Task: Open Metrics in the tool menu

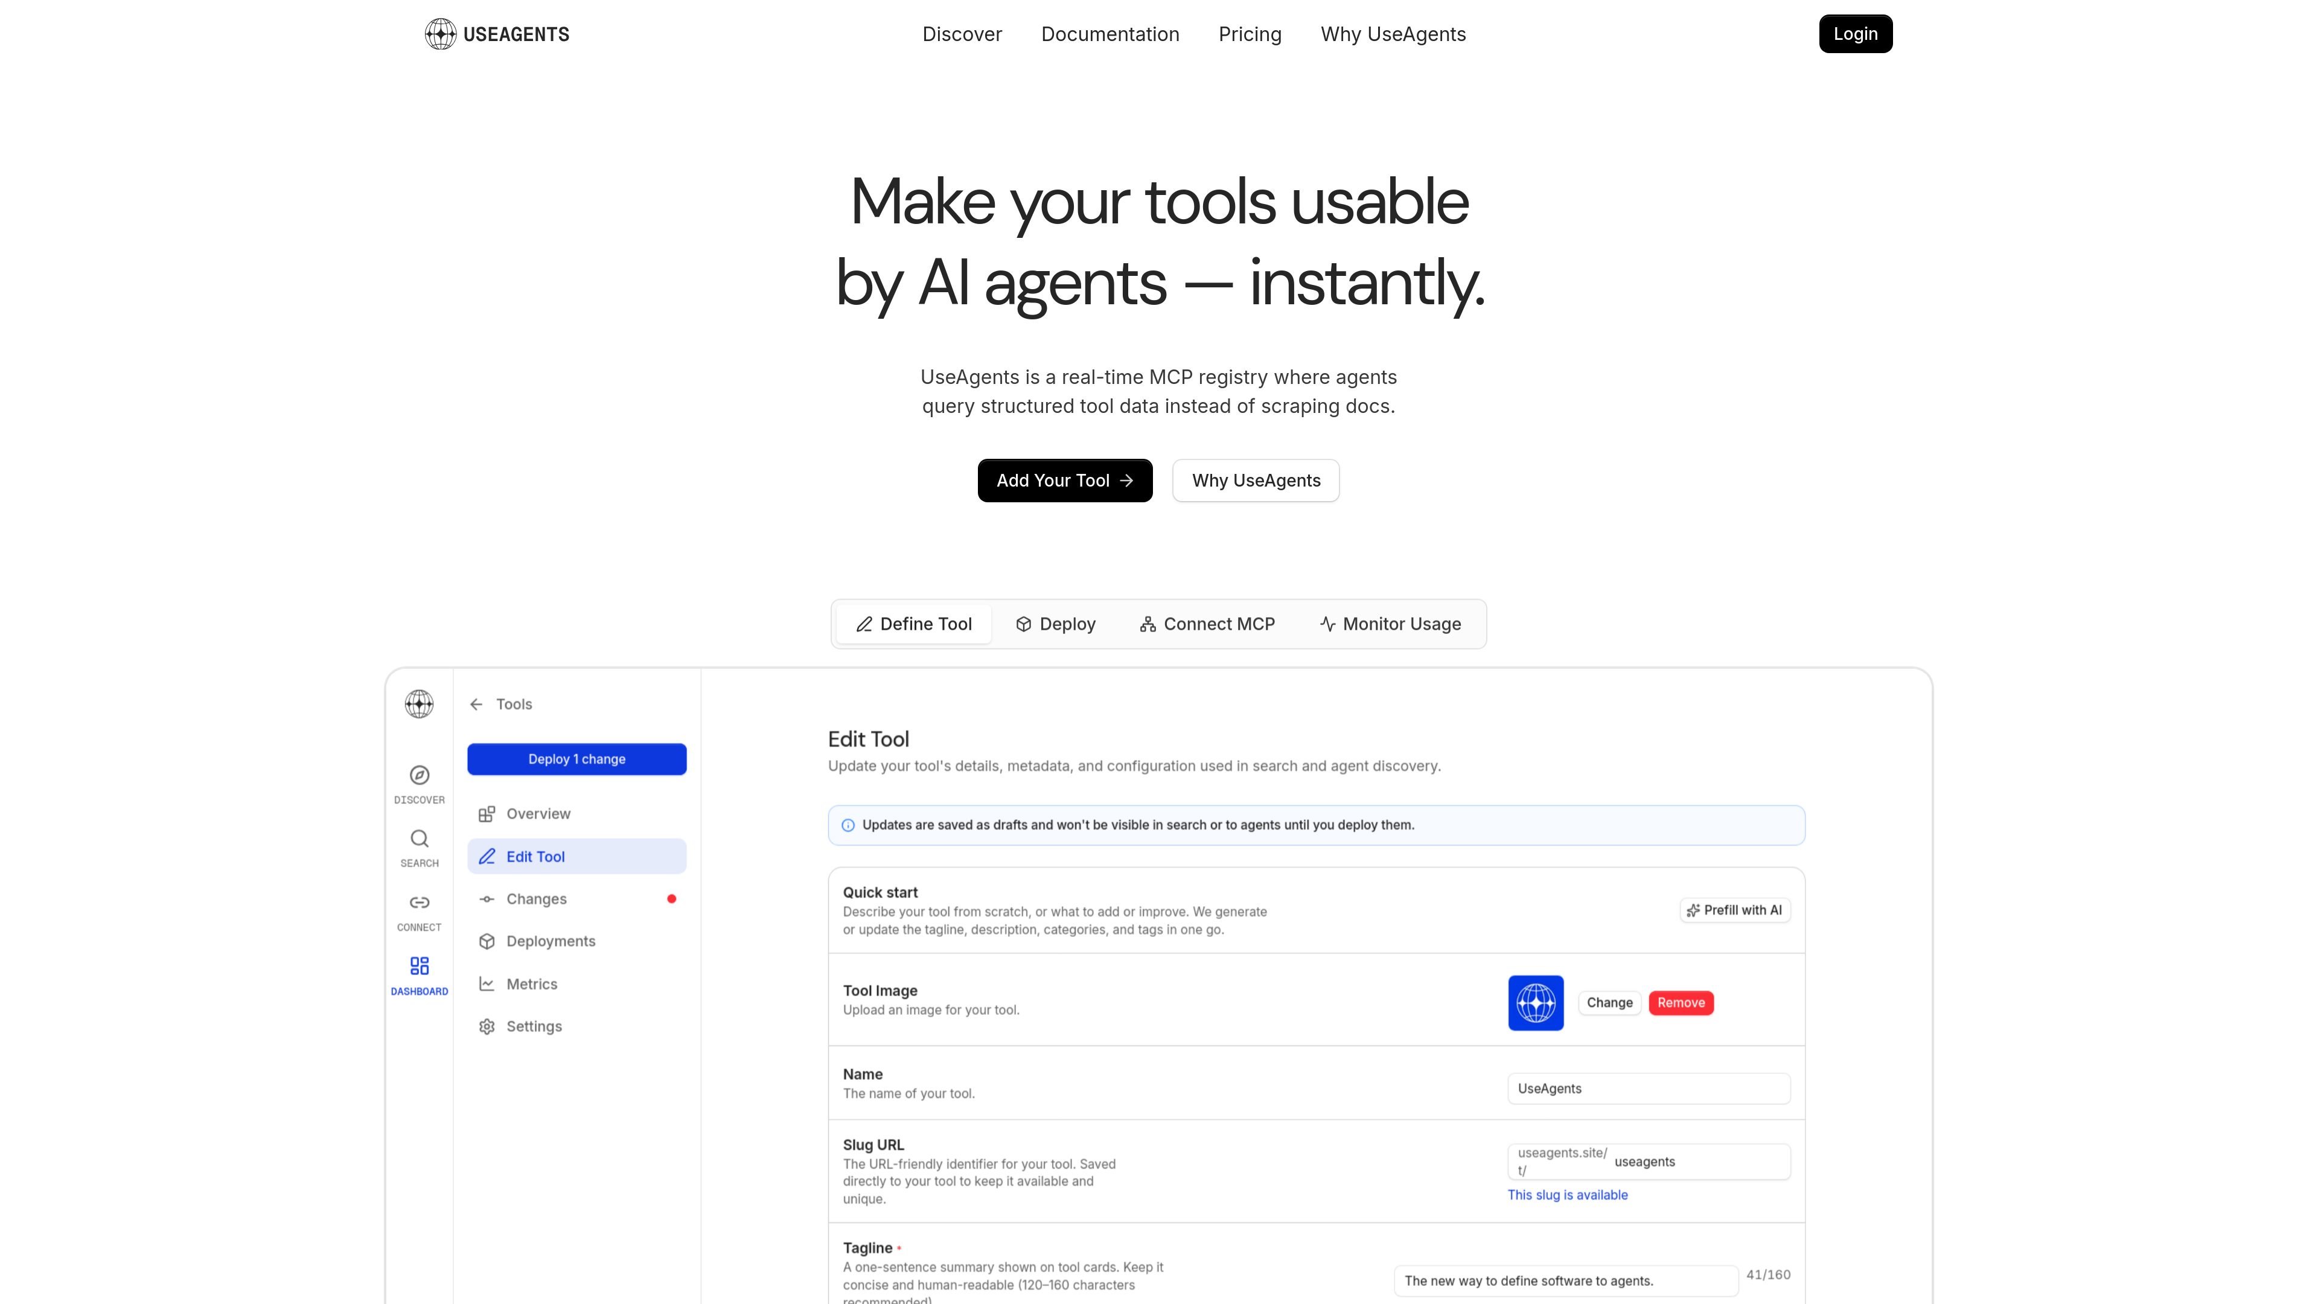Action: click(x=577, y=983)
